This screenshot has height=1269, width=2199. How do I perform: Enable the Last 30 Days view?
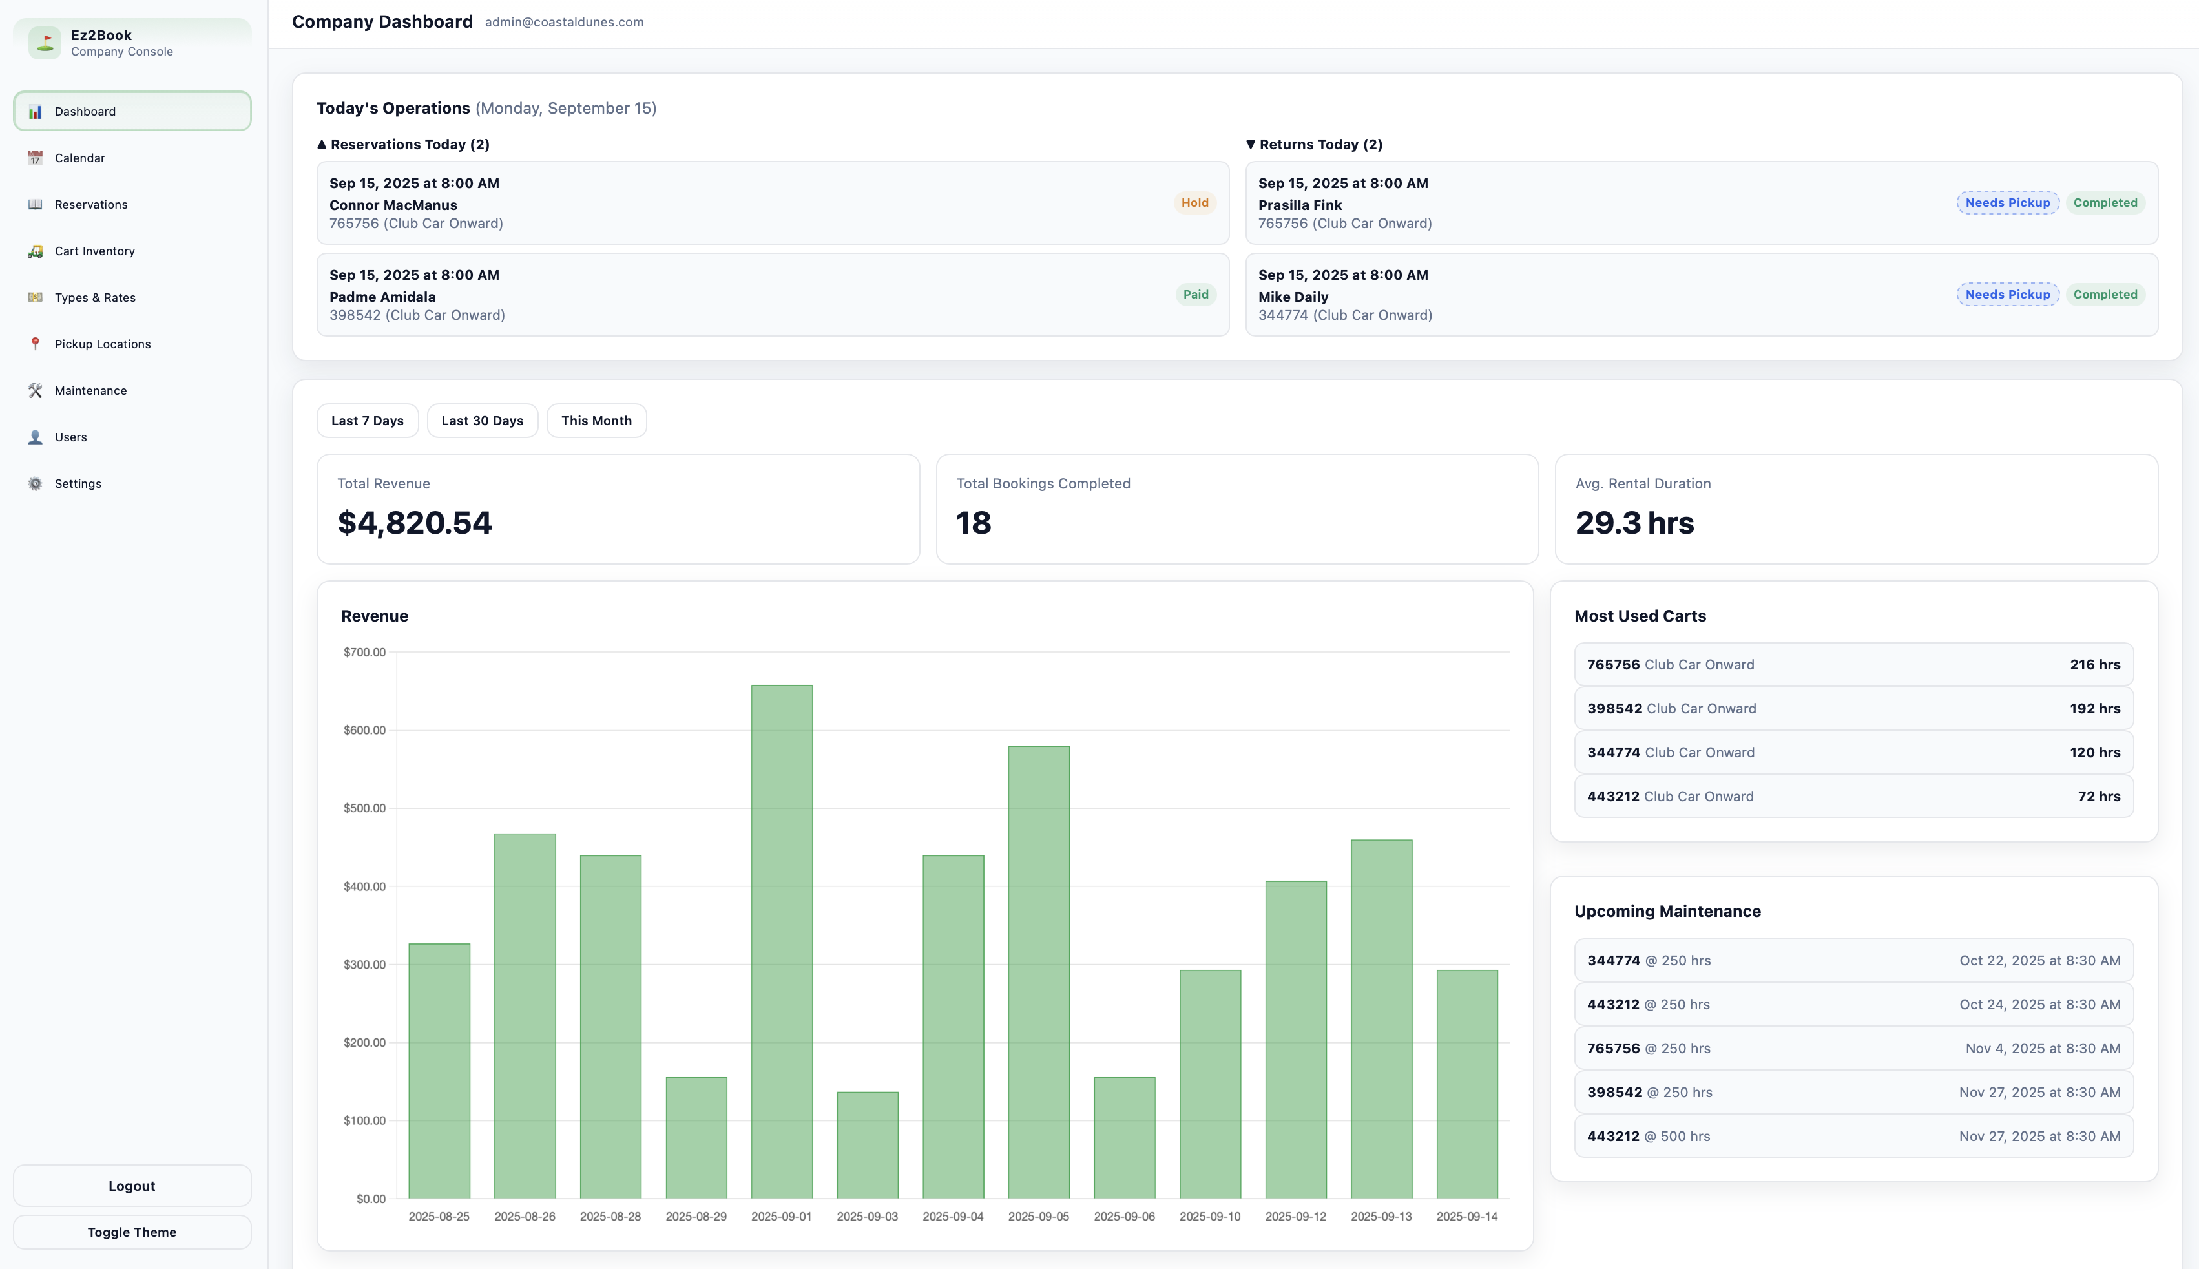pos(482,420)
